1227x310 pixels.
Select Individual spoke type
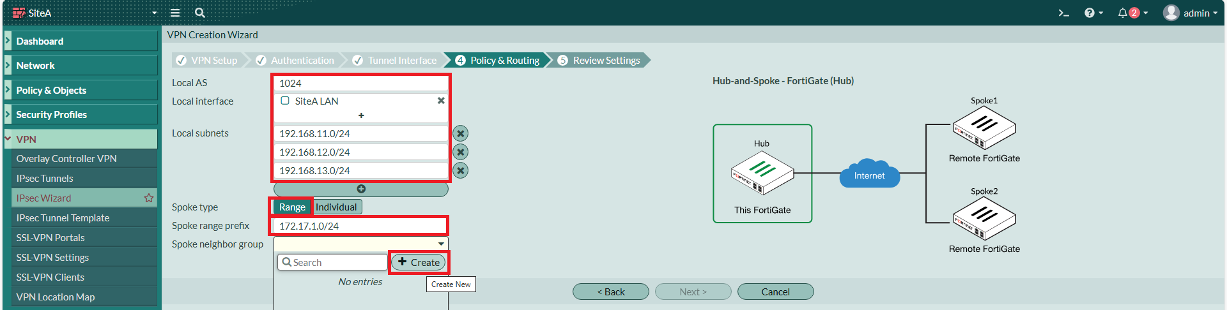(x=336, y=207)
